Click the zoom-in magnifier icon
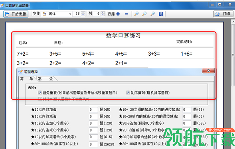Viewport: 235px width, 149px height. pos(136,14)
